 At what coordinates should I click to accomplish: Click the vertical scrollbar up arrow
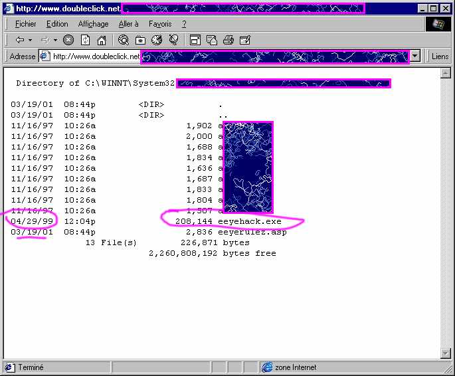click(446, 73)
